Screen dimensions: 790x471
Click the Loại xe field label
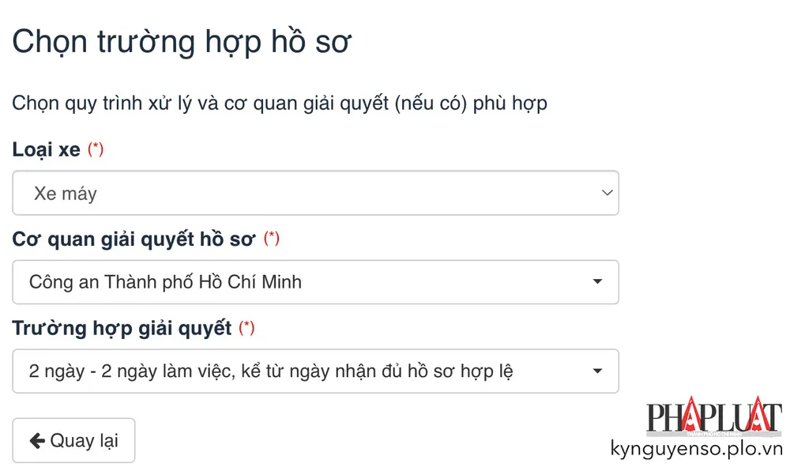tap(43, 149)
